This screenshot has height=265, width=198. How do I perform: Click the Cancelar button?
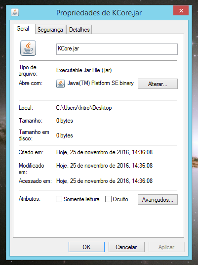coord(126,247)
